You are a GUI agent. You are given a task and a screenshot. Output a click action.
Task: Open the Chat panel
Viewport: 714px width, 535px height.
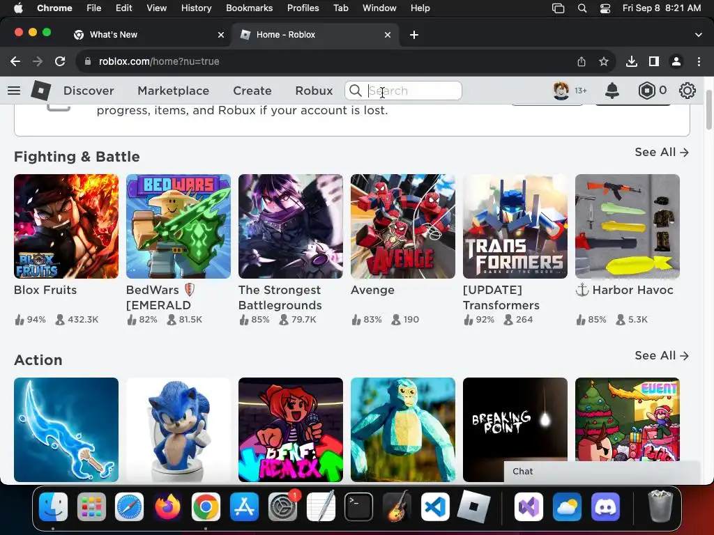(602, 472)
